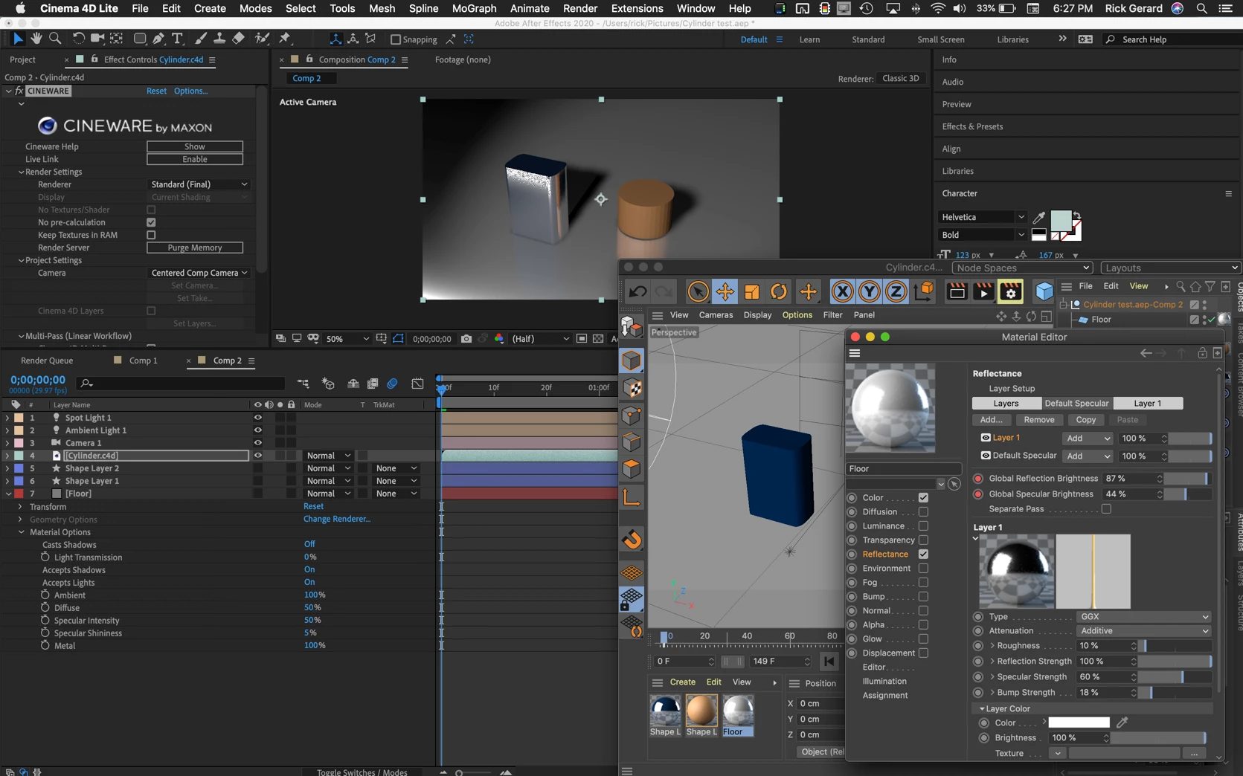Select the Puppet Pin tool
This screenshot has width=1243, height=776.
coord(285,39)
